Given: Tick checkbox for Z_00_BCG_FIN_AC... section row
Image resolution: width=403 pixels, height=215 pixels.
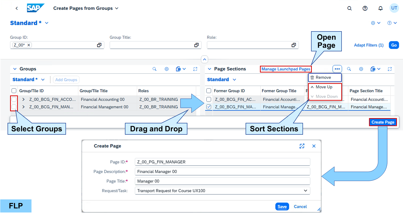Looking at the screenshot, I should [209, 99].
